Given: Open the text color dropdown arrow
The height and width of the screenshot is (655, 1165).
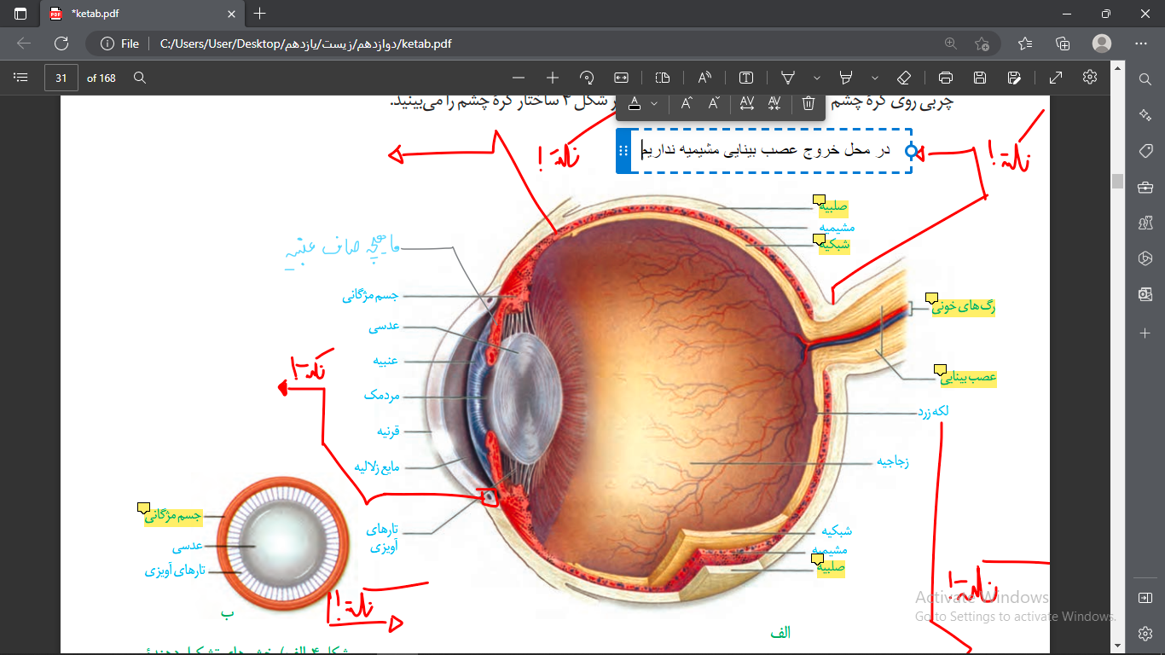Looking at the screenshot, I should pyautogui.click(x=654, y=103).
